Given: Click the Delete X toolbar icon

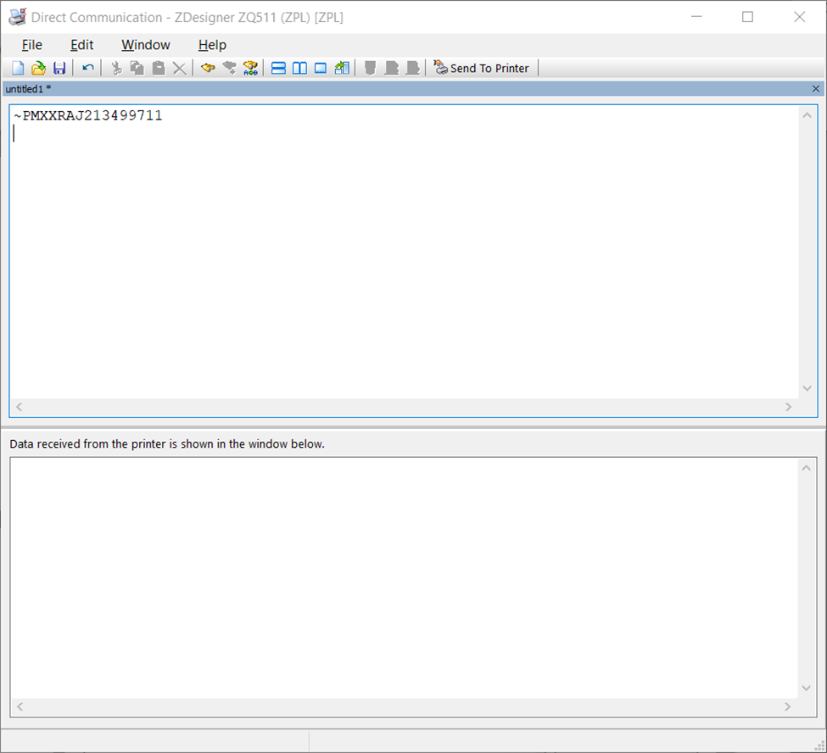Looking at the screenshot, I should point(180,68).
